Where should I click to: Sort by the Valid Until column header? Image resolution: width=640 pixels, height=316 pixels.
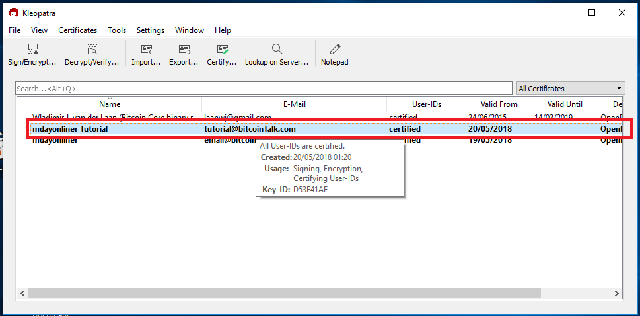pos(565,104)
